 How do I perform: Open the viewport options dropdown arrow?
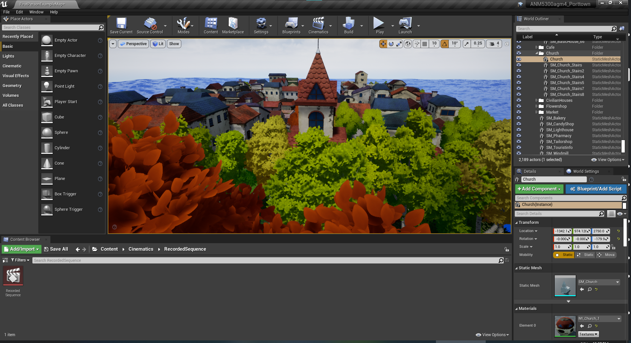point(113,44)
